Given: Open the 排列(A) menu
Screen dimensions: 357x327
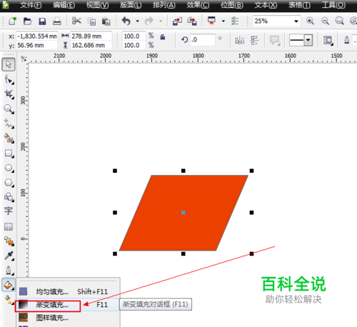Looking at the screenshot, I should click(x=164, y=5).
